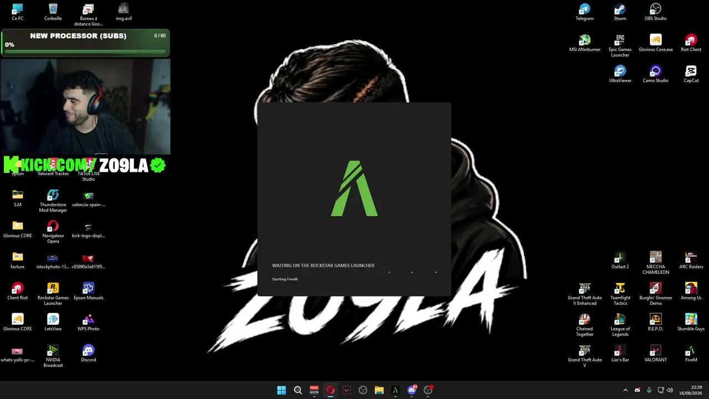Open MECCHA CHAMELEON game shortcut
Viewport: 709px width, 399px height.
pos(655,263)
